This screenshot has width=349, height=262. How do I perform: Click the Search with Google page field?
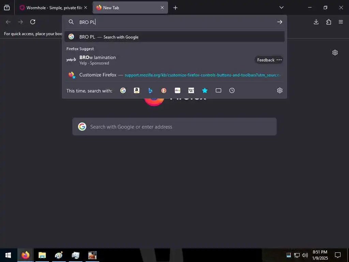[174, 127]
